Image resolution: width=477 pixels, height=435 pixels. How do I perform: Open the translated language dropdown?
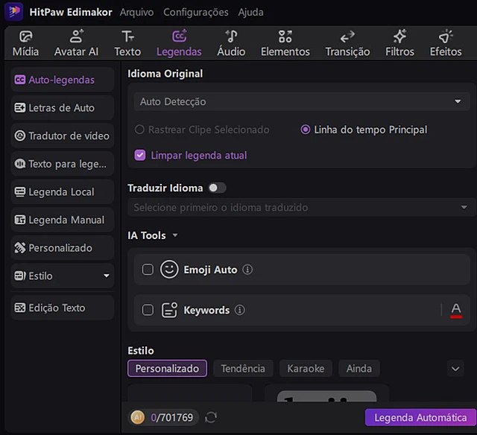click(302, 207)
